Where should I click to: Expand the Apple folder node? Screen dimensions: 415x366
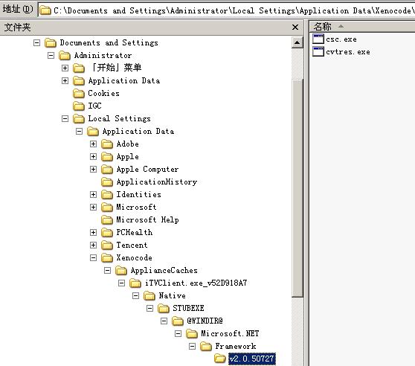pyautogui.click(x=93, y=156)
